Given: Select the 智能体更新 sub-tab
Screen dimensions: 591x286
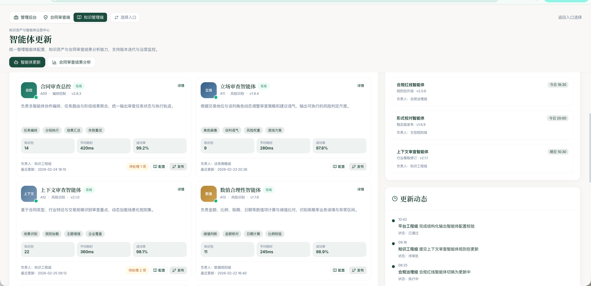Looking at the screenshot, I should 27,62.
